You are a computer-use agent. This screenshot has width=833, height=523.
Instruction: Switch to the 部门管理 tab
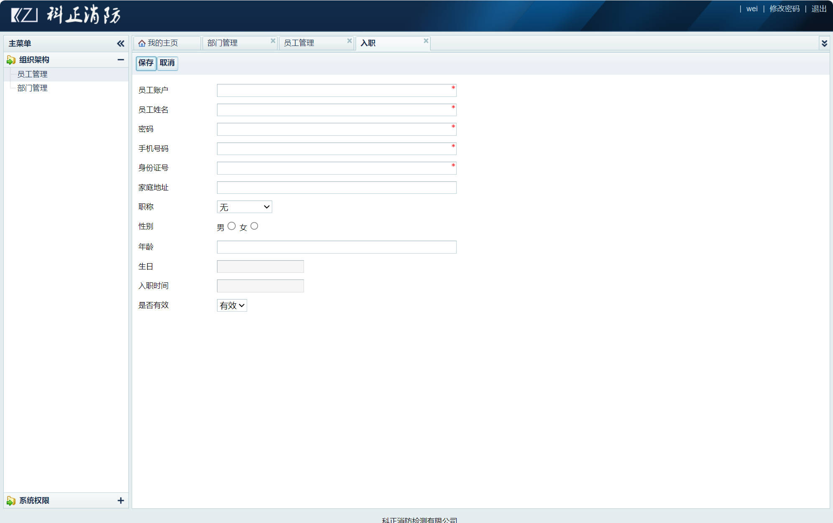(x=222, y=43)
